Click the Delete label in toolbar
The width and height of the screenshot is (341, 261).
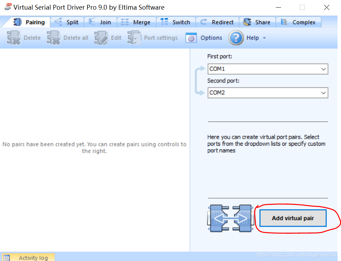32,38
